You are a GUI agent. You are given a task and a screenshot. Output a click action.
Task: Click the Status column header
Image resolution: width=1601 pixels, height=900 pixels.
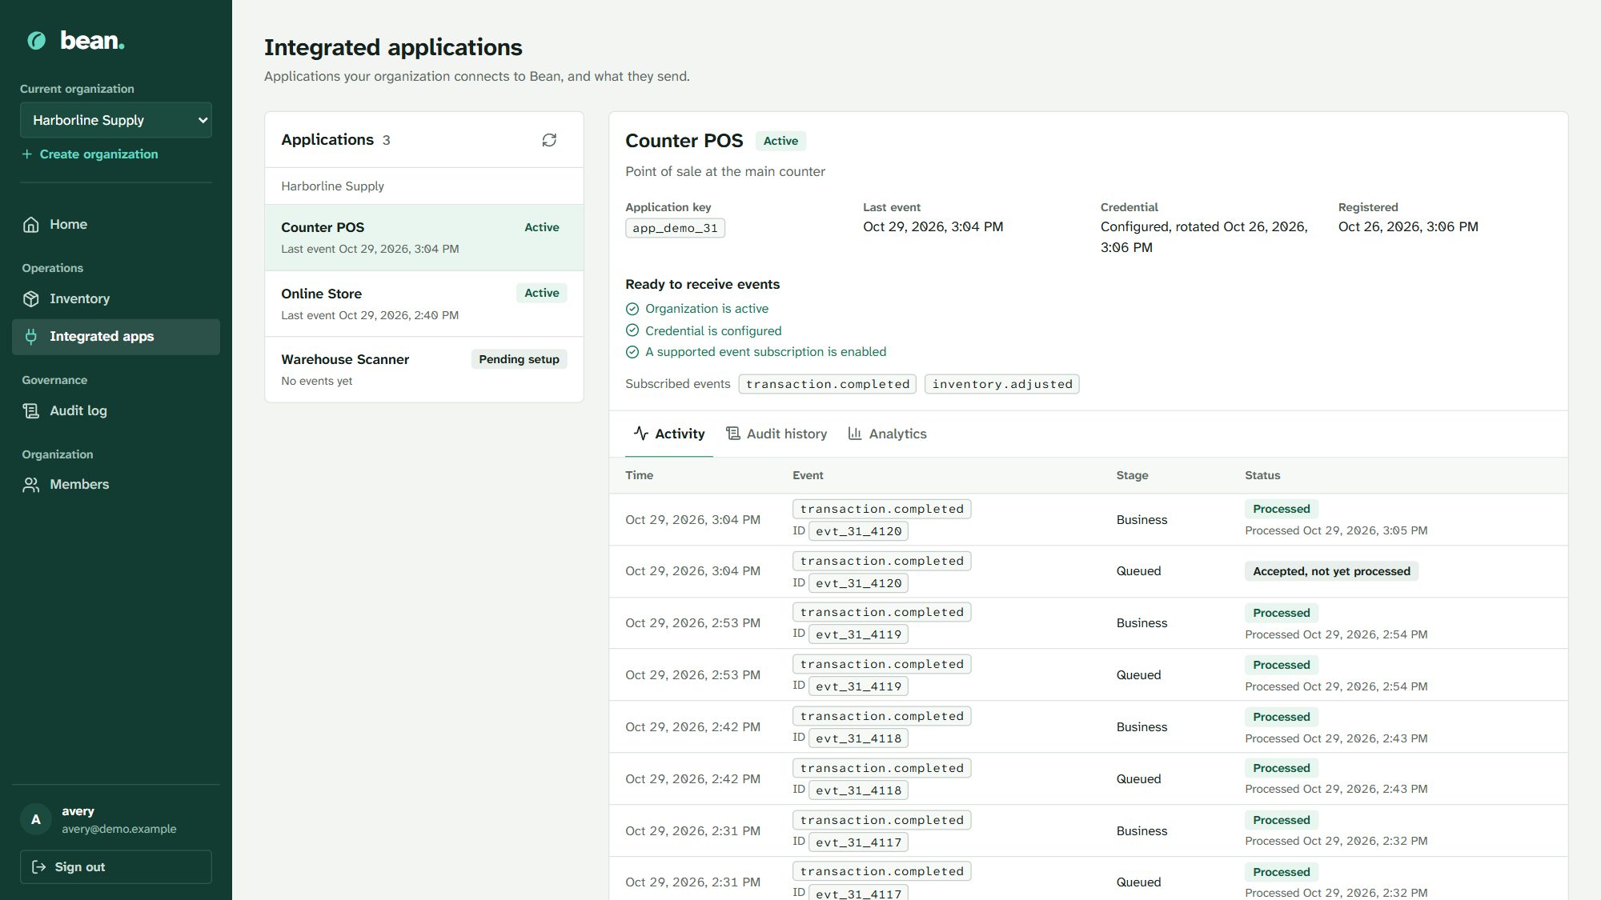pyautogui.click(x=1262, y=475)
